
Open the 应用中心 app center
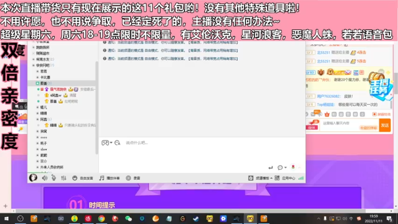[x=285, y=178]
